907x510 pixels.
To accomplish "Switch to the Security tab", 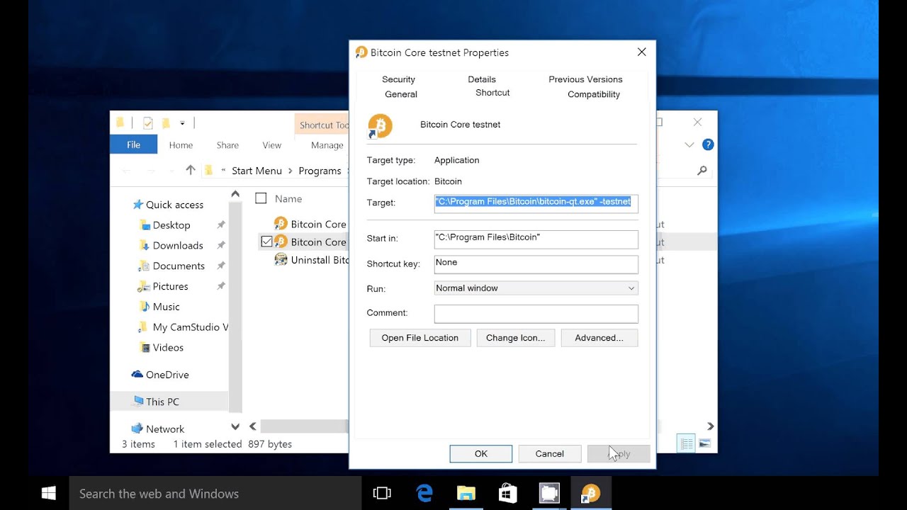I will point(398,79).
